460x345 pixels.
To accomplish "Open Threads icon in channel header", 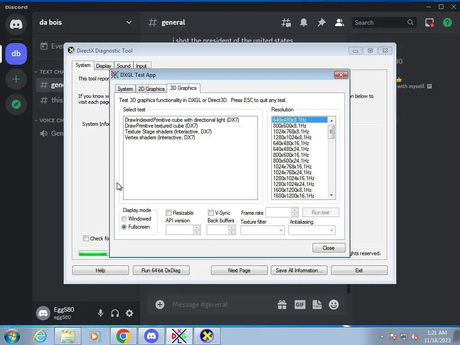I will [x=286, y=22].
